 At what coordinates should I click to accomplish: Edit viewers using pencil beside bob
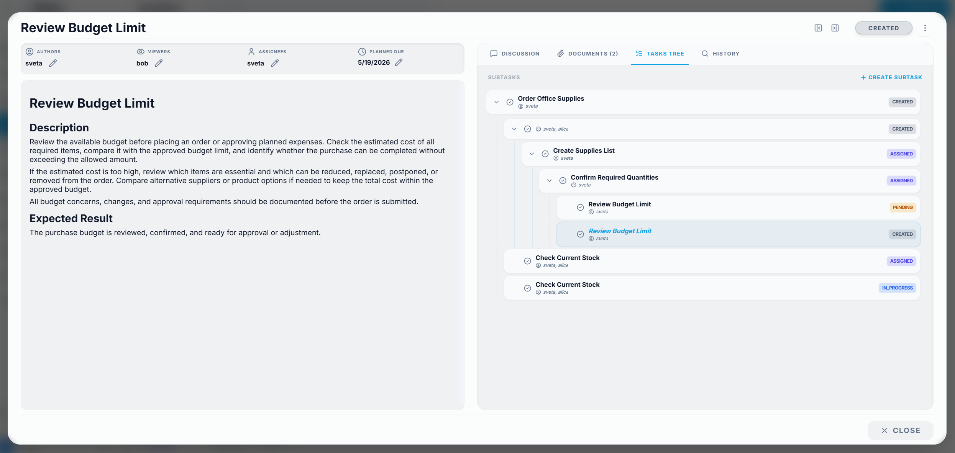[x=159, y=63]
